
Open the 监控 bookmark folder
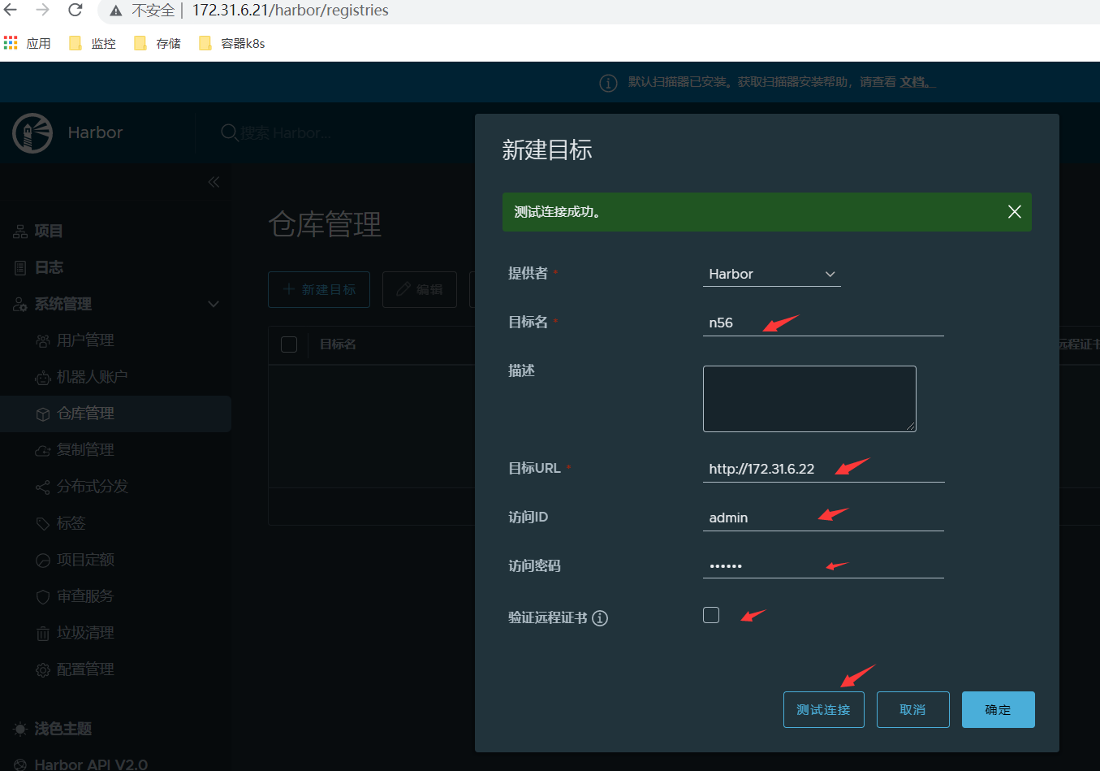click(93, 43)
